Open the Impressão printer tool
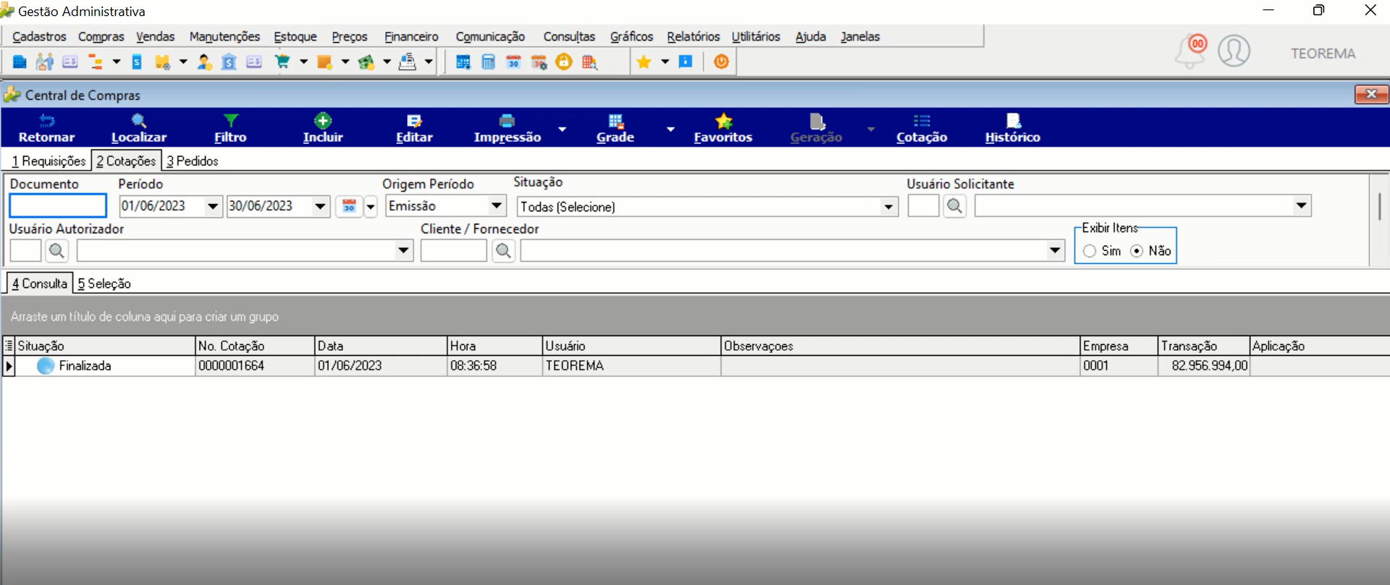The height and width of the screenshot is (585, 1390). pos(507,121)
